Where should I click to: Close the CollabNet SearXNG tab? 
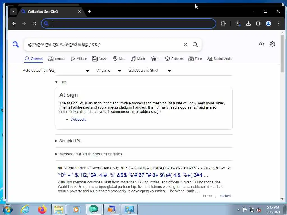tap(79, 11)
